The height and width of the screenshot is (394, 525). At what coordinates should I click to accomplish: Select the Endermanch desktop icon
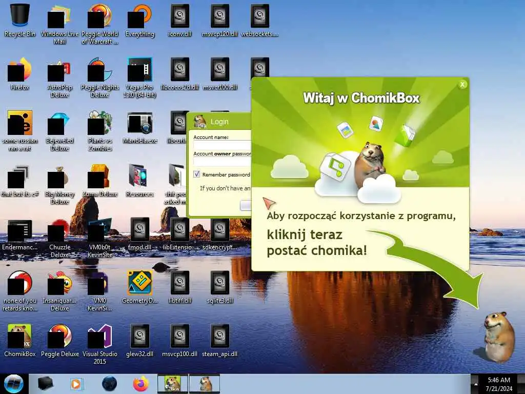tap(20, 234)
